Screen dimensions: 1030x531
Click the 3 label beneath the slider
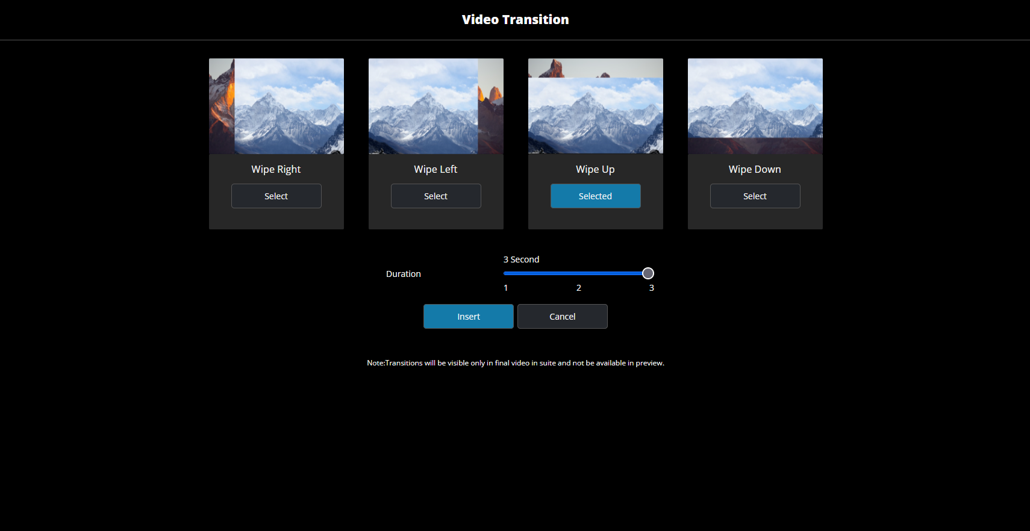click(651, 288)
